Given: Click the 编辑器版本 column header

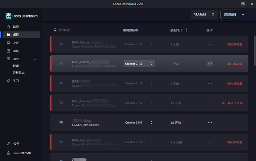Looking at the screenshot, I should pyautogui.click(x=131, y=30).
